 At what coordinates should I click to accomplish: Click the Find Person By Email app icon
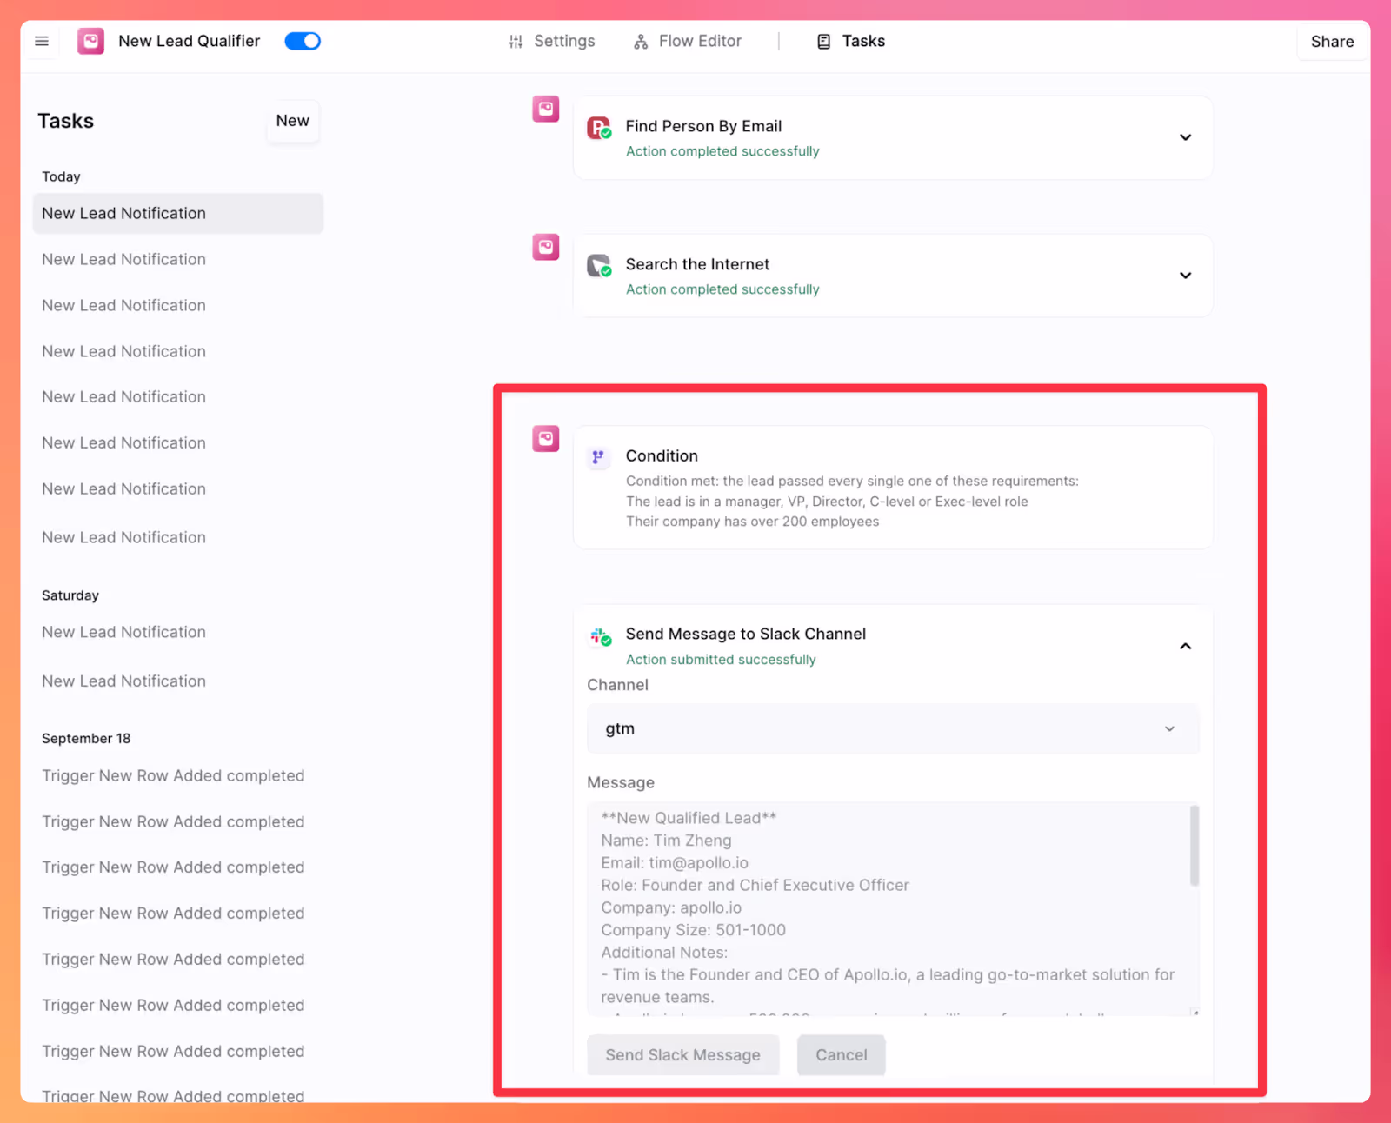599,128
